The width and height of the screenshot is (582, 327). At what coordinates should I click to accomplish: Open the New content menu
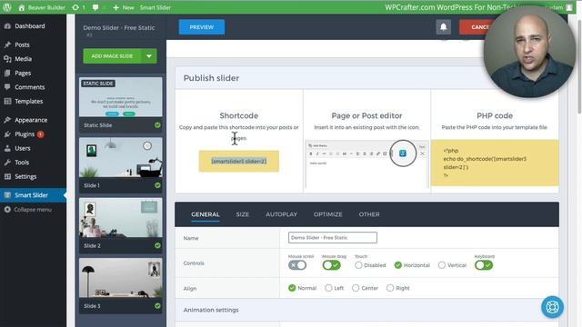tap(124, 7)
